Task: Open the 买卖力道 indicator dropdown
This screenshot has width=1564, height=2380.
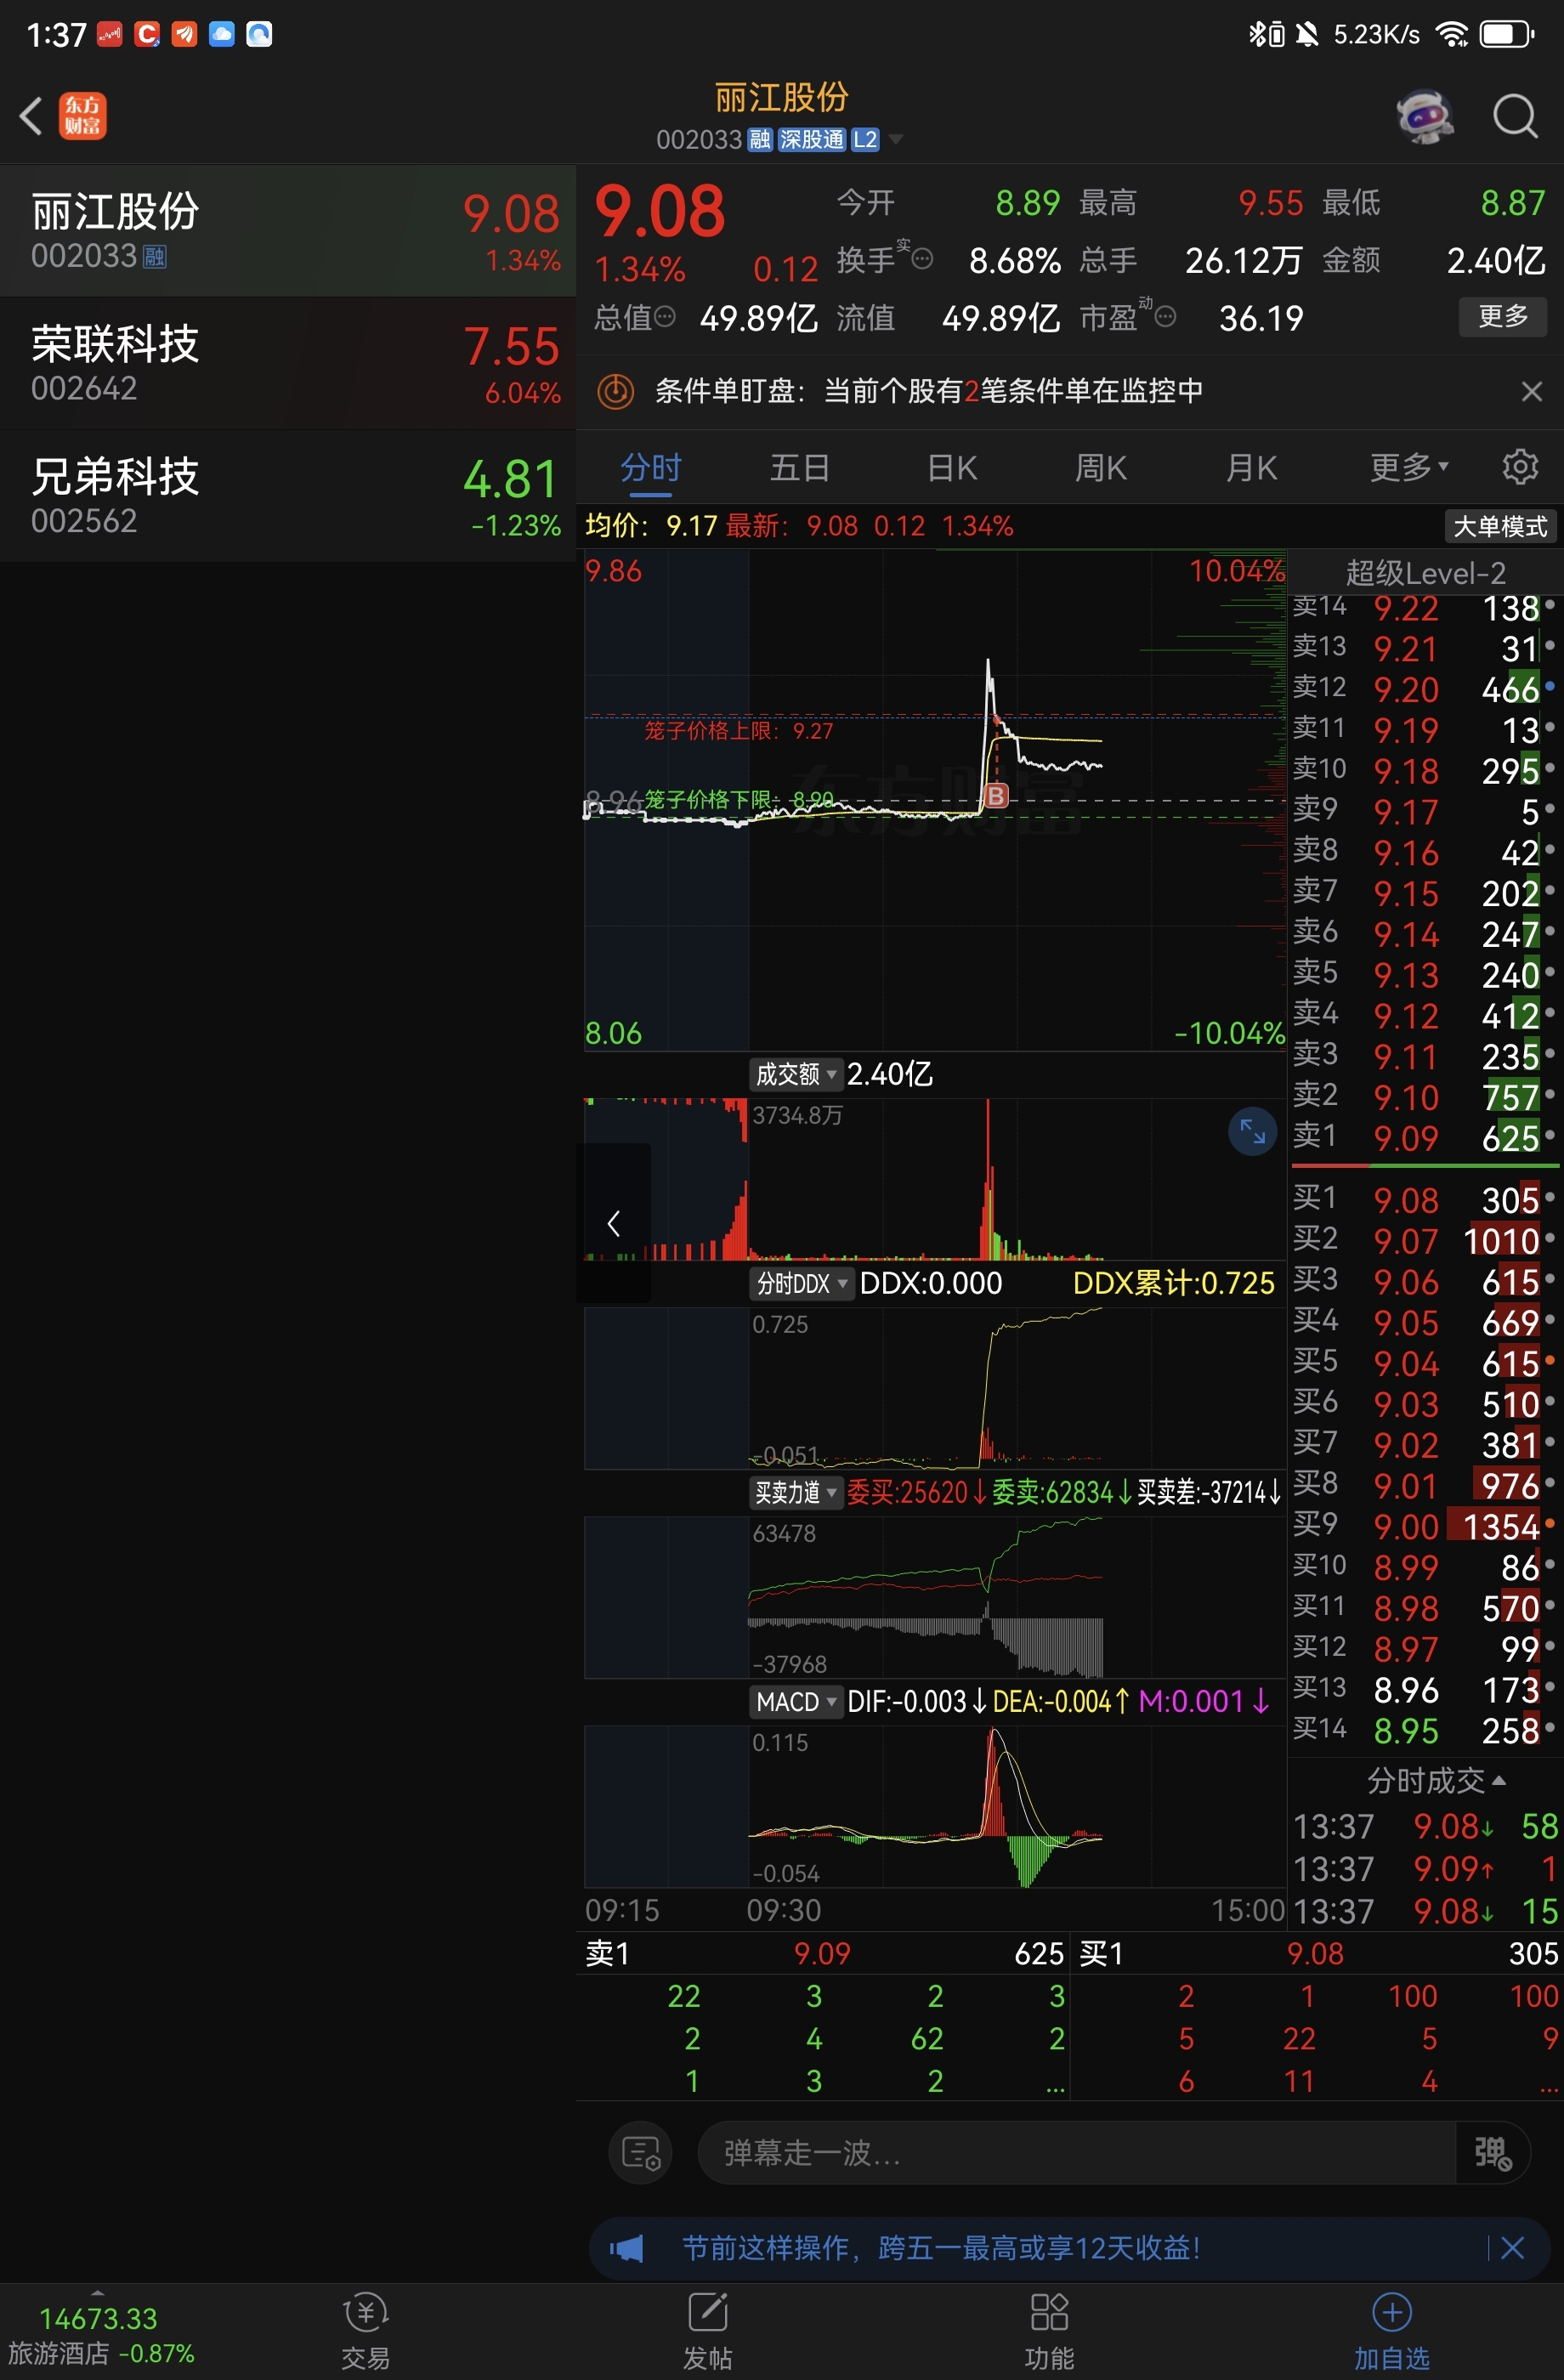Action: [796, 1492]
